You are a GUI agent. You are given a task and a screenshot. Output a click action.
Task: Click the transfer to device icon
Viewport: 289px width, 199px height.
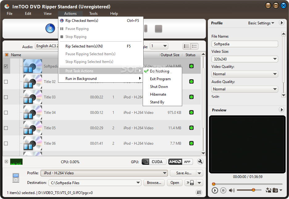(x=191, y=183)
